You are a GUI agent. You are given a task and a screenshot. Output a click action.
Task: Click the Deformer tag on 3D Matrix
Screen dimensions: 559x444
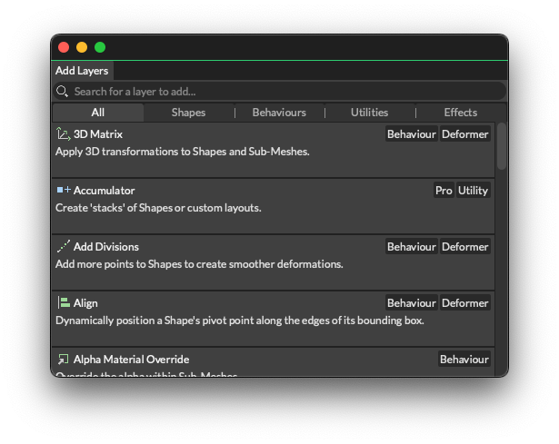(465, 134)
